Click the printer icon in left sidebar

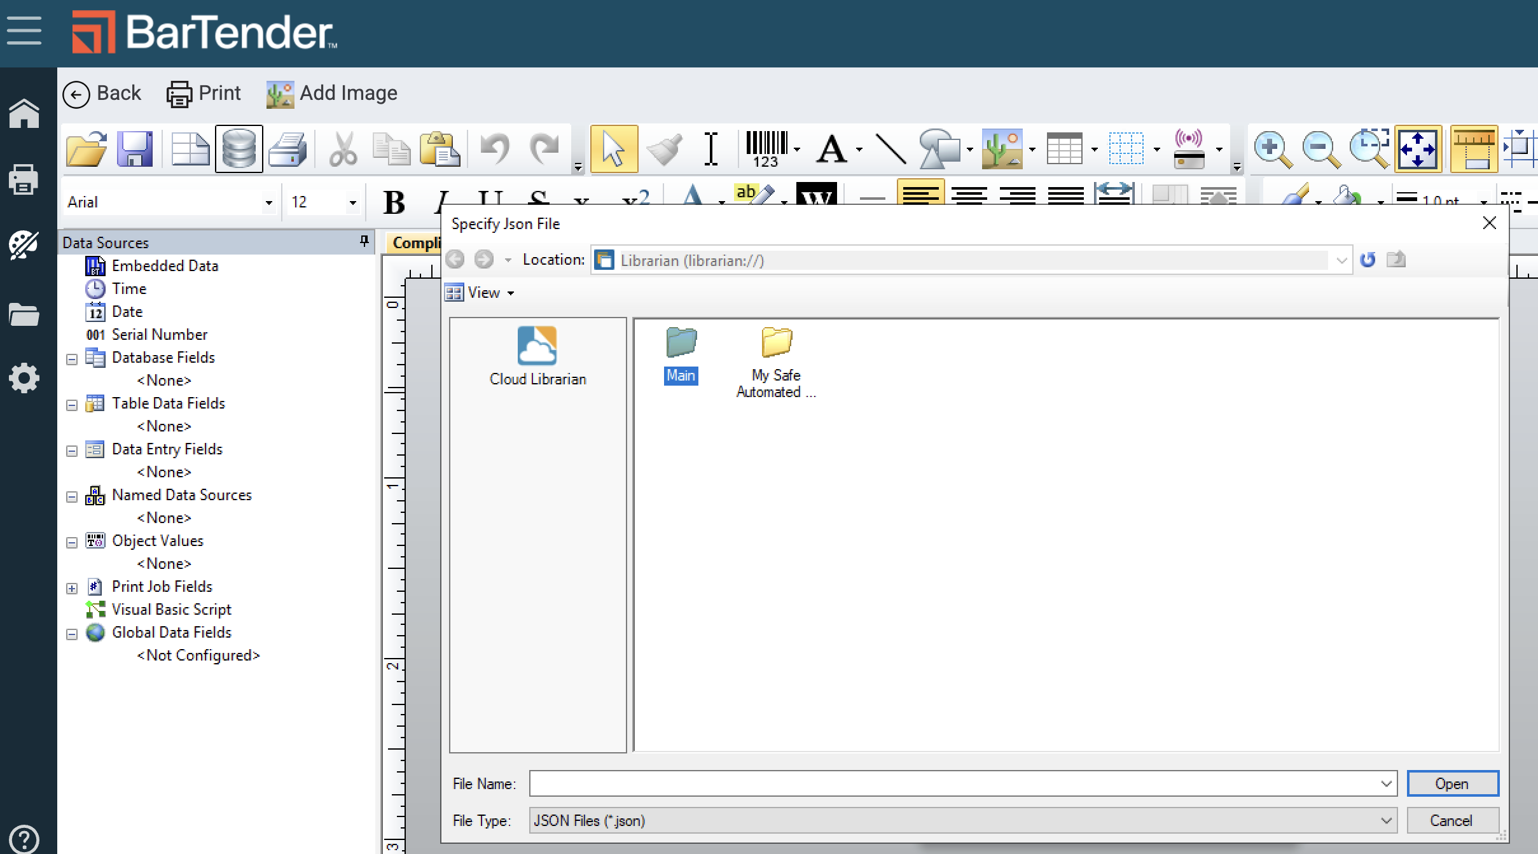click(24, 180)
